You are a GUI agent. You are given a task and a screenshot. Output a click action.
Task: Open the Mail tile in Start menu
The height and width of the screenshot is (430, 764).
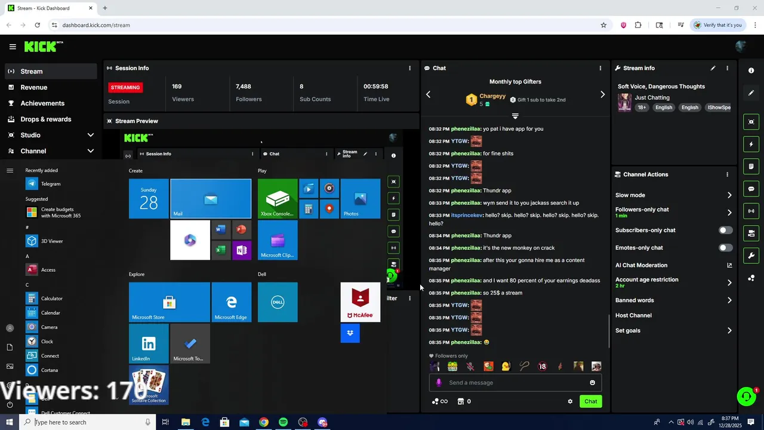211,199
